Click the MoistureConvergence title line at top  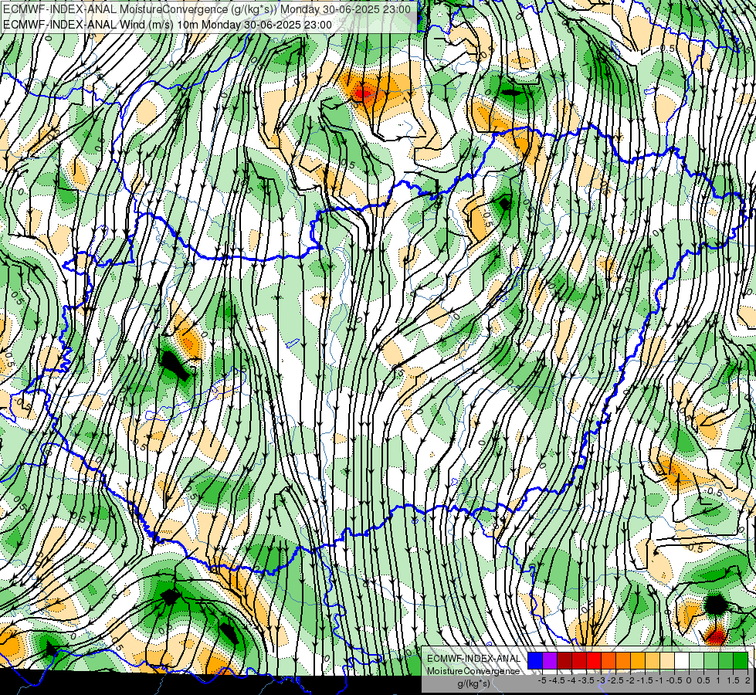(x=207, y=9)
